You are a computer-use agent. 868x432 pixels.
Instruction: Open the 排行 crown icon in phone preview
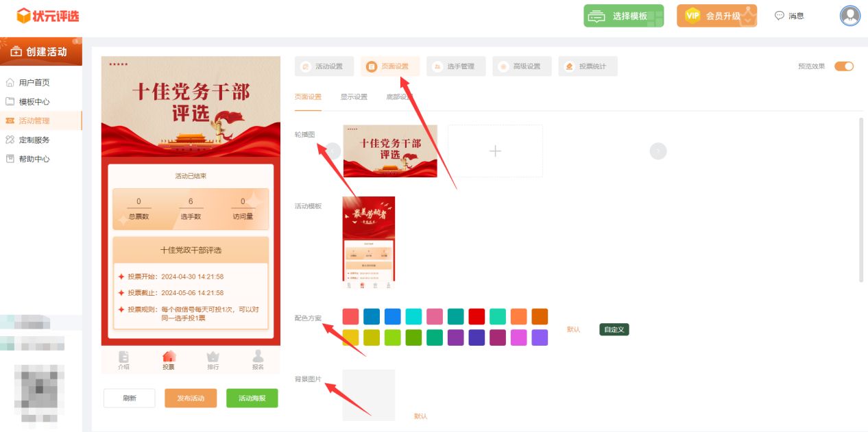pyautogui.click(x=213, y=357)
